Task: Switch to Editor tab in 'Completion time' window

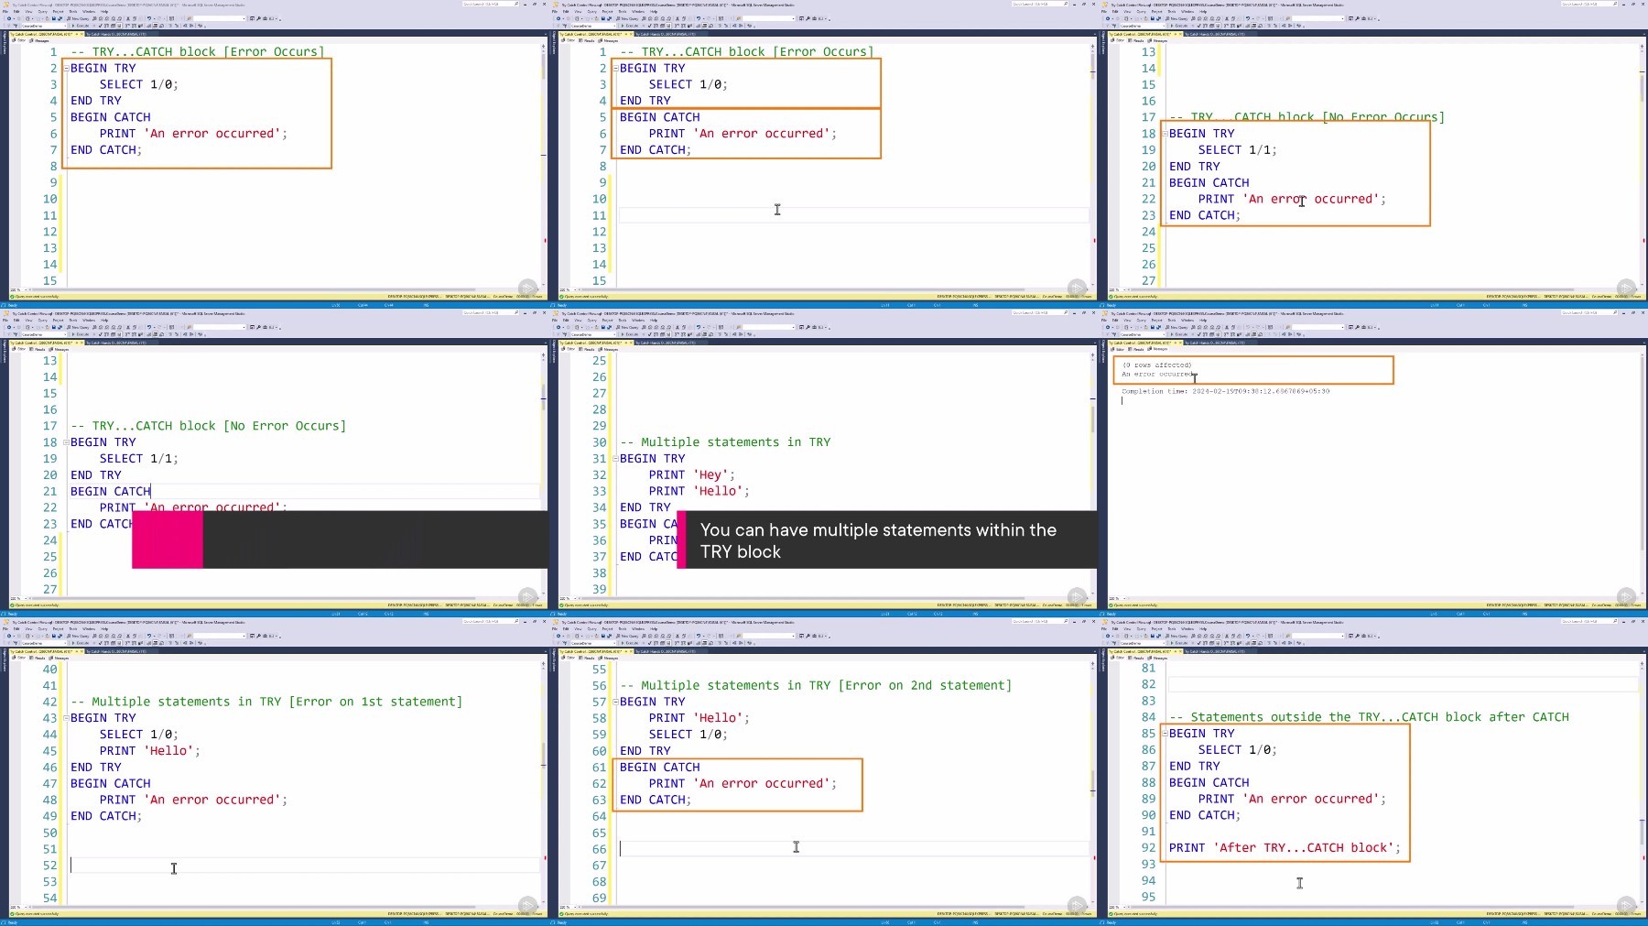Action: click(x=1118, y=349)
